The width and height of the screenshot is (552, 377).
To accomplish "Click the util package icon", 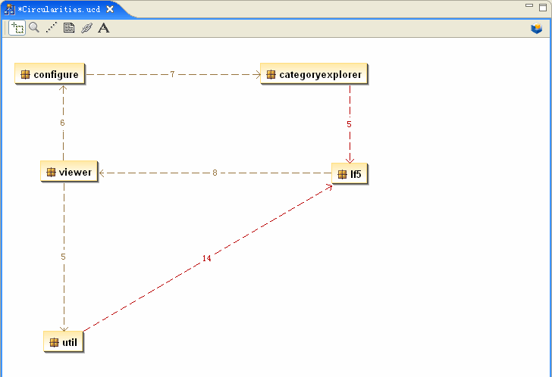I will pyautogui.click(x=54, y=342).
